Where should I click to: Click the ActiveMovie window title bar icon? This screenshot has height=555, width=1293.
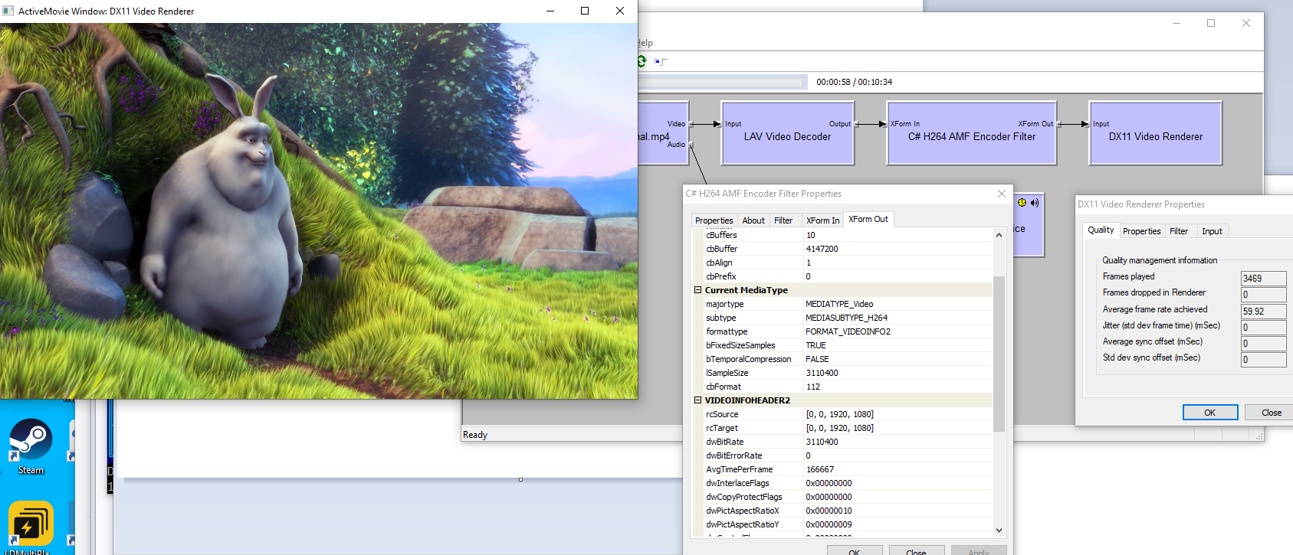8,11
